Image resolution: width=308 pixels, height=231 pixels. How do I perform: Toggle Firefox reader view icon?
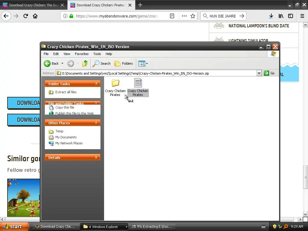coord(172,16)
